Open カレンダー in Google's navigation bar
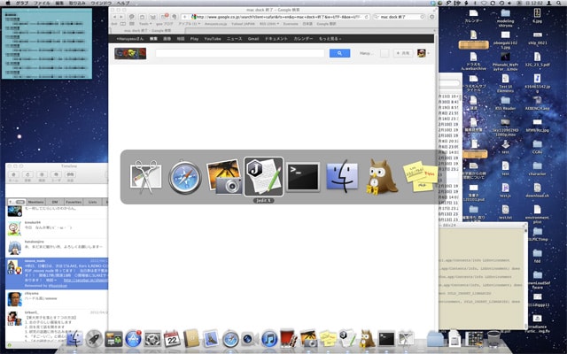This screenshot has width=567, height=354. coord(303,39)
